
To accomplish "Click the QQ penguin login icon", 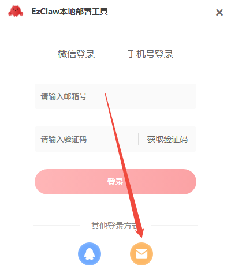I will [90, 254].
